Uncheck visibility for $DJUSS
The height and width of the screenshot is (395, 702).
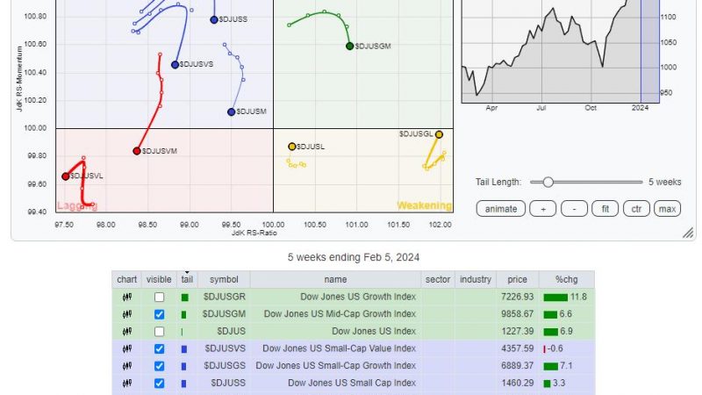159,383
